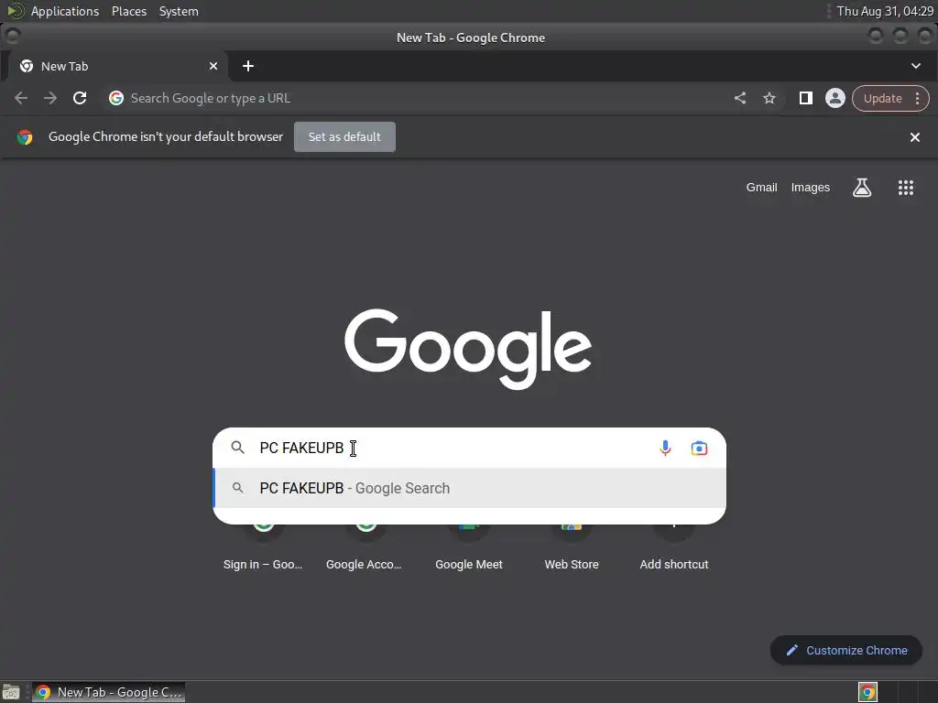Open the Places menu

pos(129,11)
